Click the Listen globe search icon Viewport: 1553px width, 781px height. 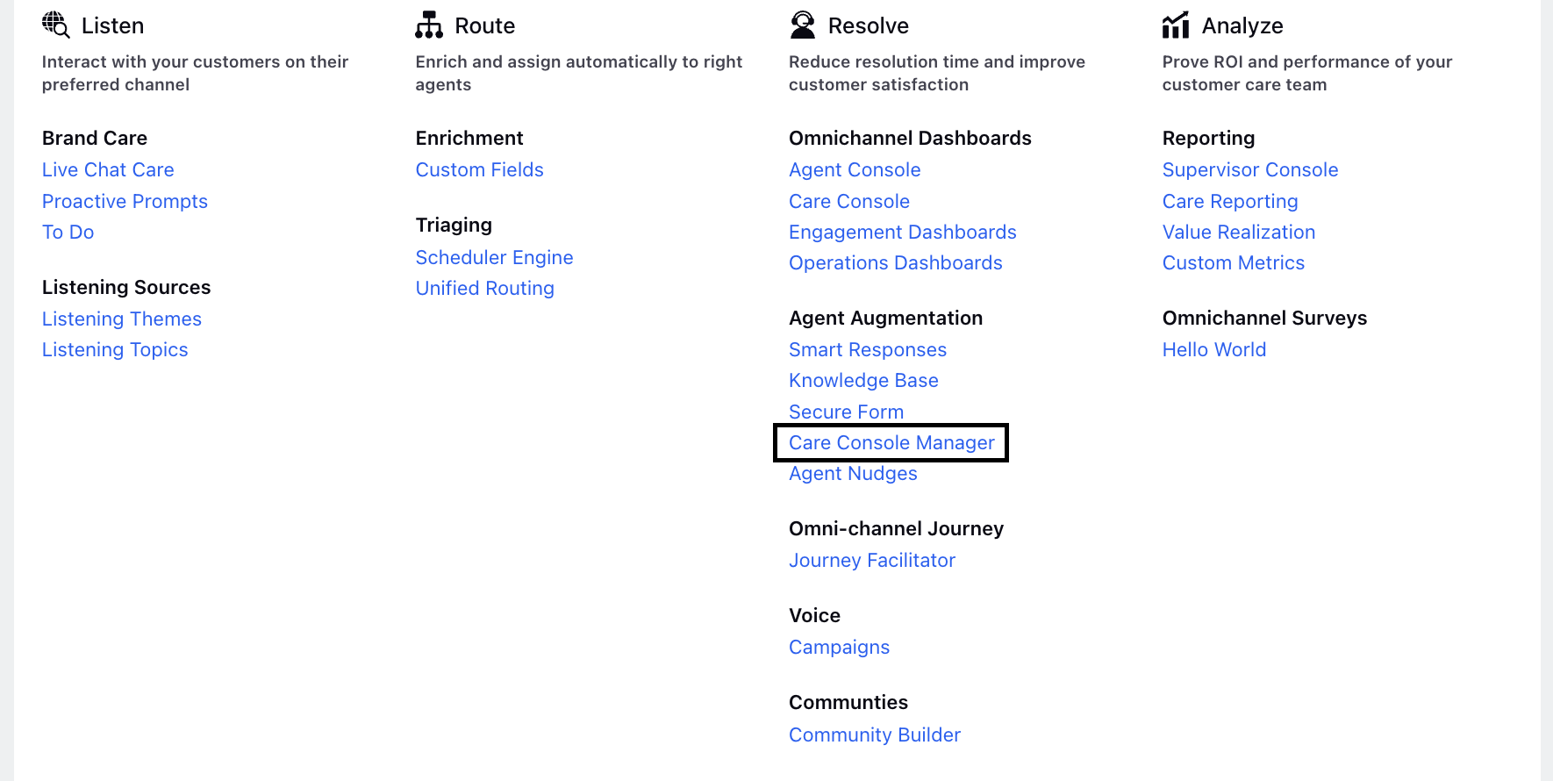tap(56, 25)
